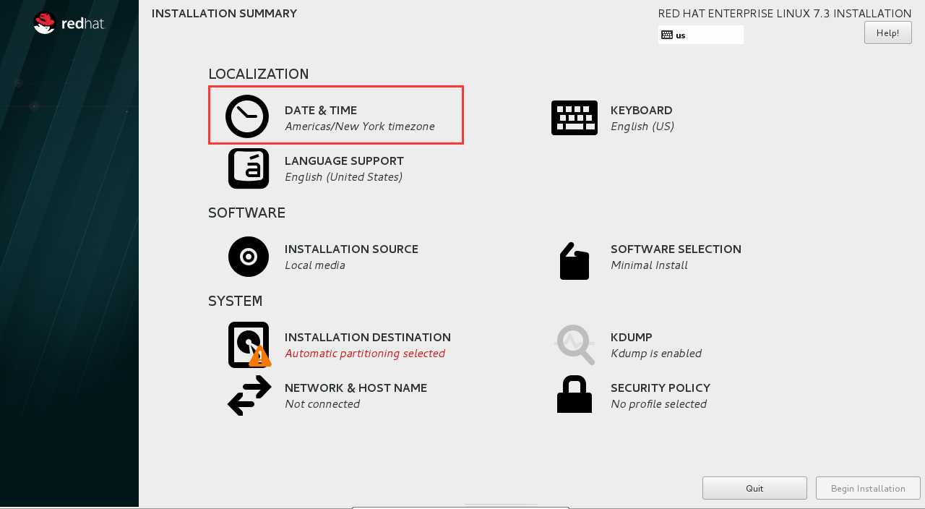Viewport: 925px width, 509px height.
Task: Click the Help! button
Action: point(887,33)
